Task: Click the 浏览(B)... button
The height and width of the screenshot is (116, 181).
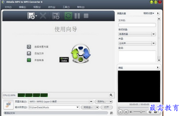Action: click(x=88, y=107)
